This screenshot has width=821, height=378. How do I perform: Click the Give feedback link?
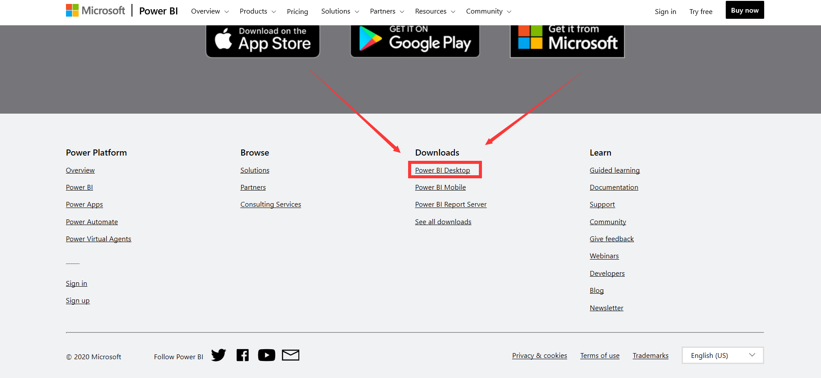pyautogui.click(x=612, y=239)
